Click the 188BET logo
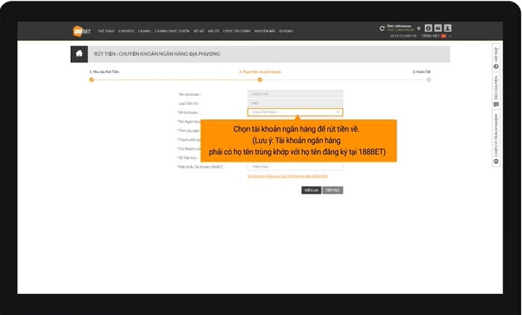This screenshot has height=315, width=522. [81, 31]
